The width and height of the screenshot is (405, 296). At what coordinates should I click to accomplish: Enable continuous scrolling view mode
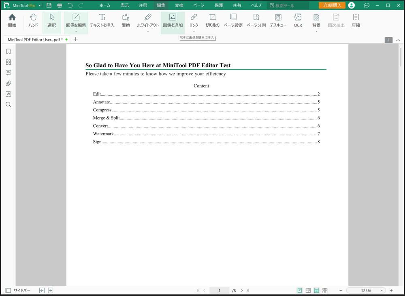(316, 291)
